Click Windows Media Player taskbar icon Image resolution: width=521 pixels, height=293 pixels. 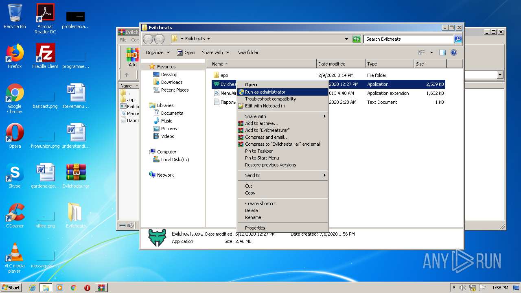60,288
